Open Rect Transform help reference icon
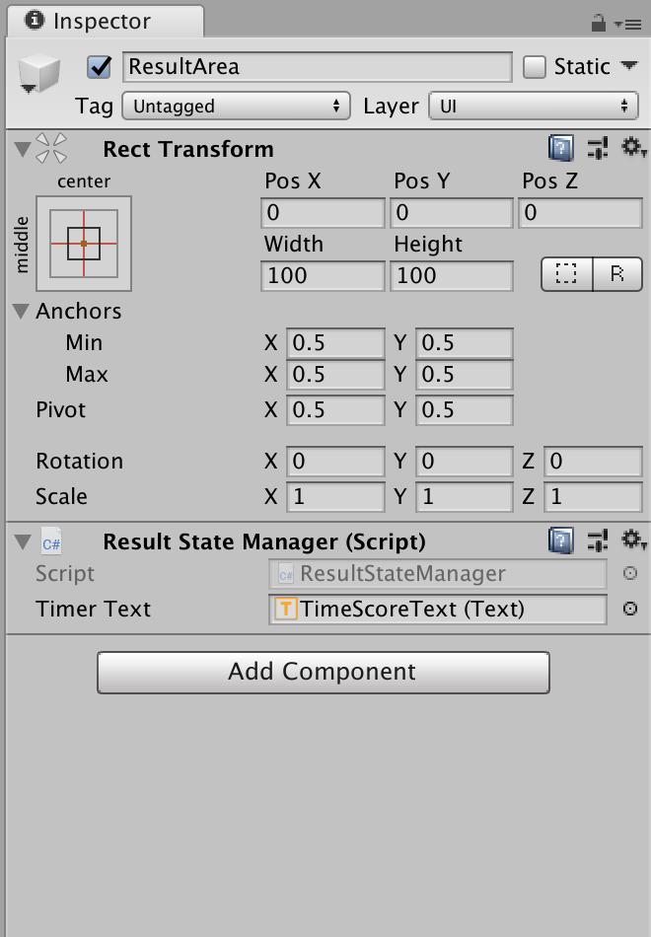The height and width of the screenshot is (937, 651). coord(560,148)
